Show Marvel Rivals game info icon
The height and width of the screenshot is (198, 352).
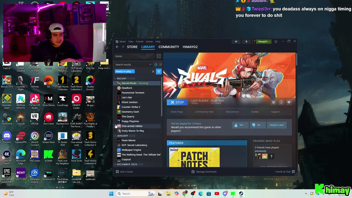point(281,102)
